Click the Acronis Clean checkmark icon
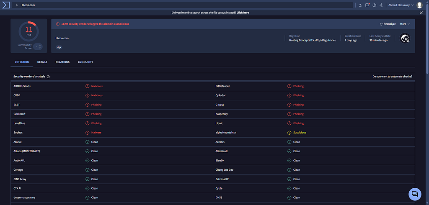The width and height of the screenshot is (429, 205). (289, 142)
